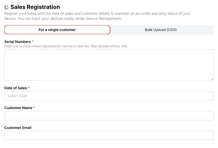Open the Date of Sales picker
Viewport: 218px width, 148px height.
[x=109, y=96]
